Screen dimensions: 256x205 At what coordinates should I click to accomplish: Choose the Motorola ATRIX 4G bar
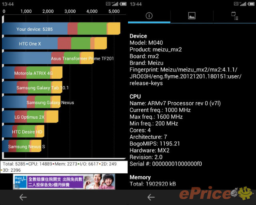pos(32,73)
